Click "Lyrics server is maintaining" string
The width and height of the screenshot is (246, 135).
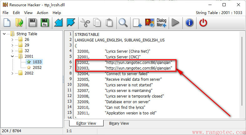click(x=129, y=91)
